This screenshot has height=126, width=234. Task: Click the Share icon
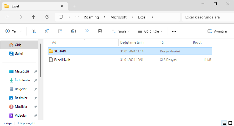click(87, 31)
